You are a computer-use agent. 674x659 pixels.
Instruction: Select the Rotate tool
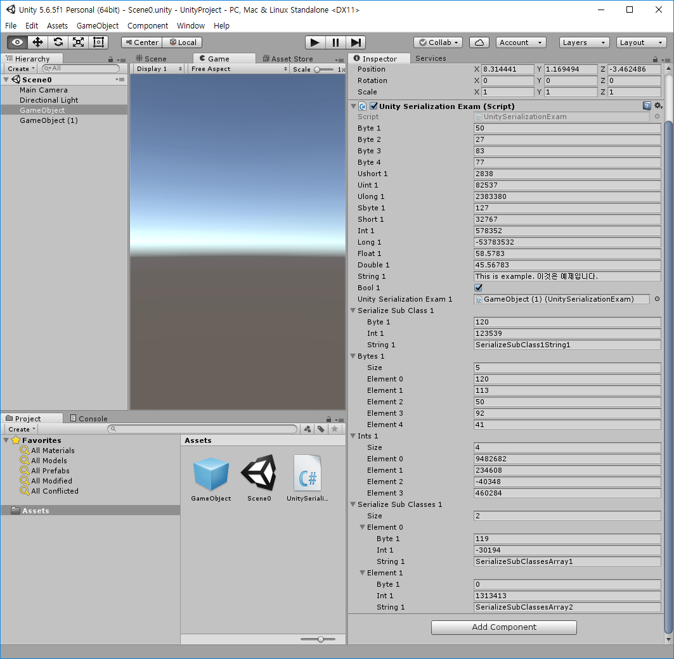tap(58, 42)
